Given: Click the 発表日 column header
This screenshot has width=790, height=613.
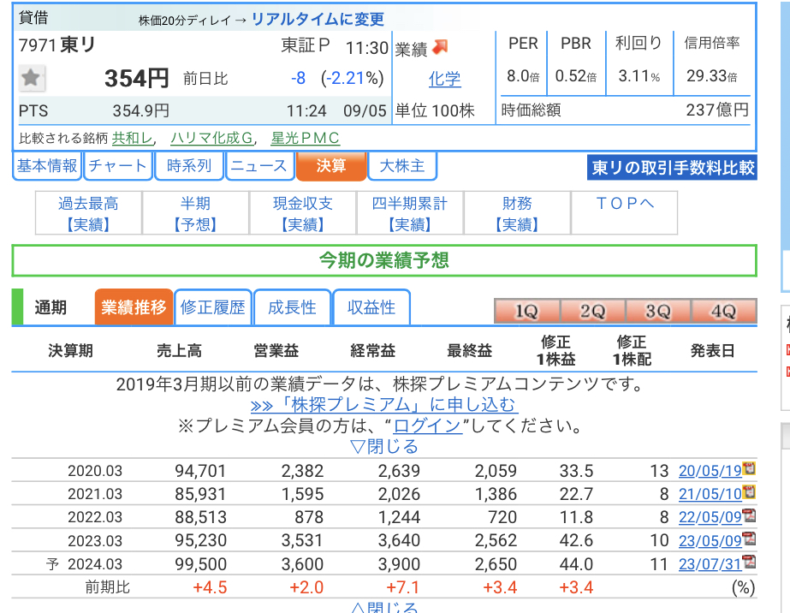Looking at the screenshot, I should (712, 350).
